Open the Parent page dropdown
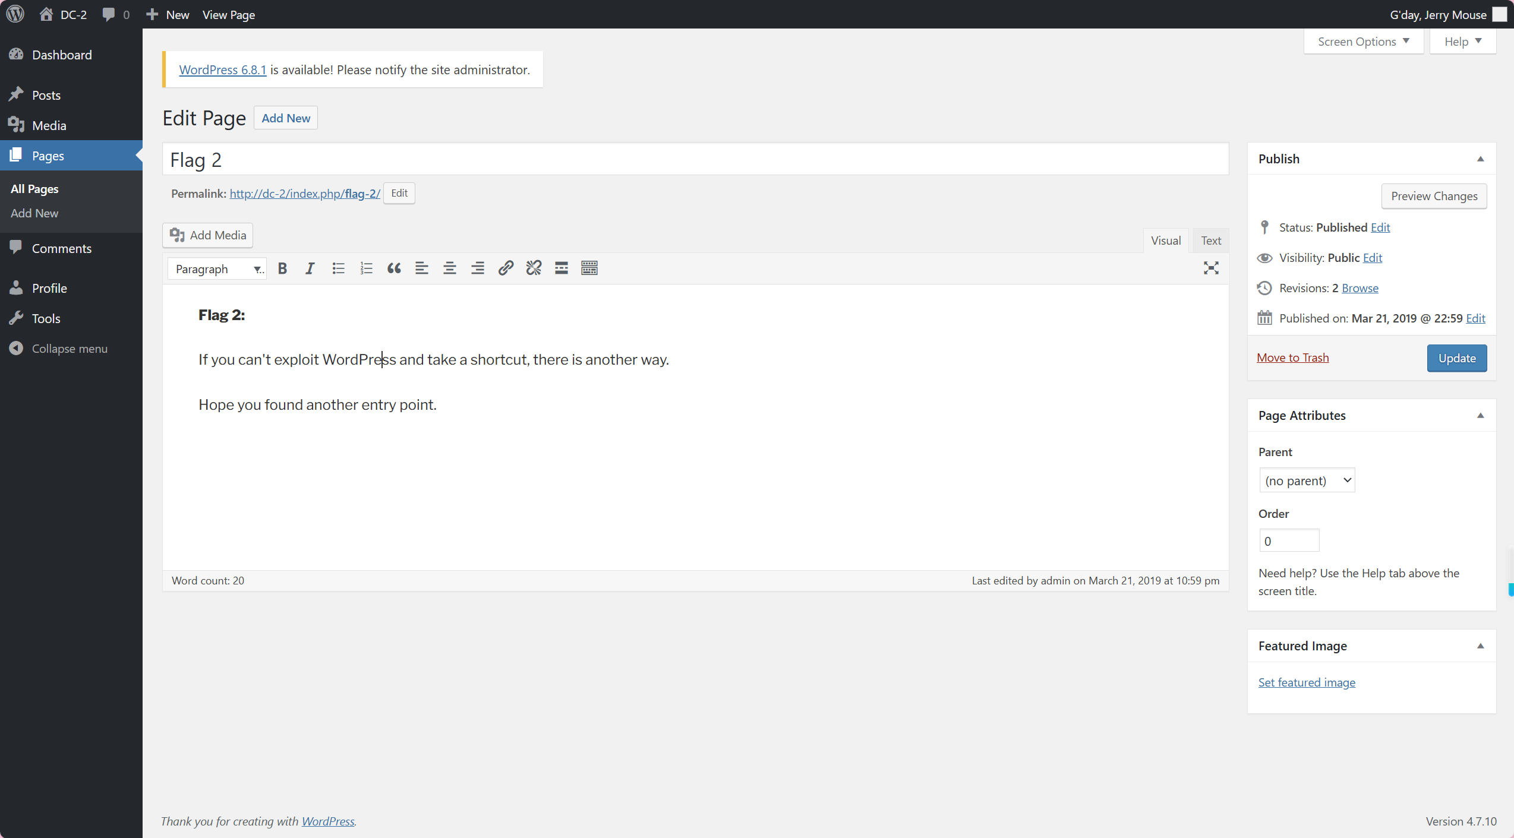1514x838 pixels. click(1307, 480)
